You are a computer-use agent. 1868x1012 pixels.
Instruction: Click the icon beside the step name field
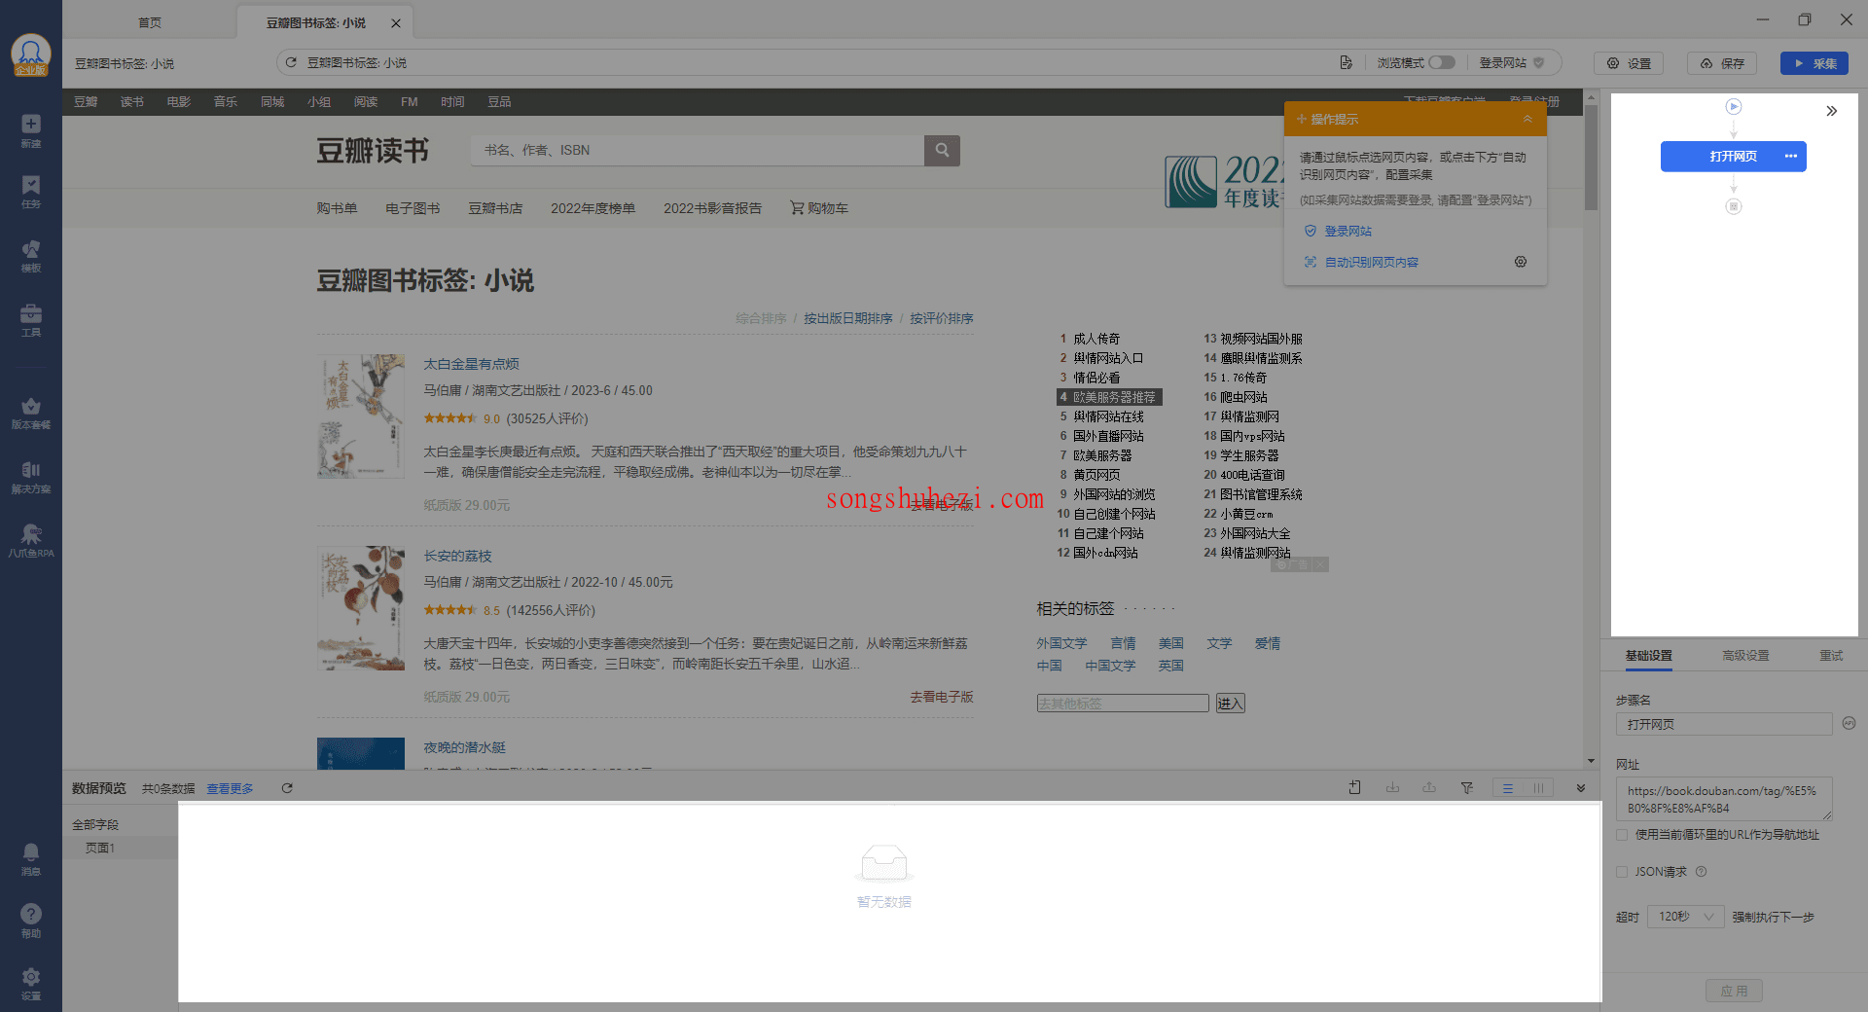pos(1849,723)
